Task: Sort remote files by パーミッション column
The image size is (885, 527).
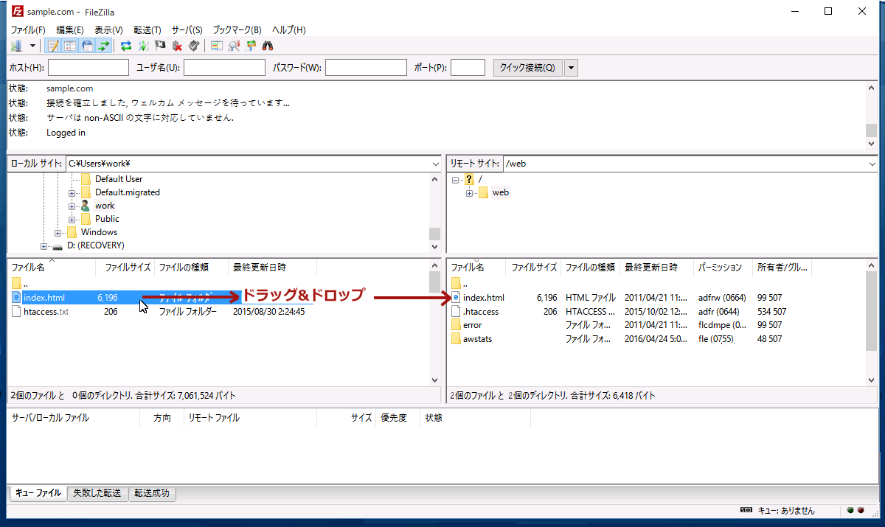Action: pos(723,267)
